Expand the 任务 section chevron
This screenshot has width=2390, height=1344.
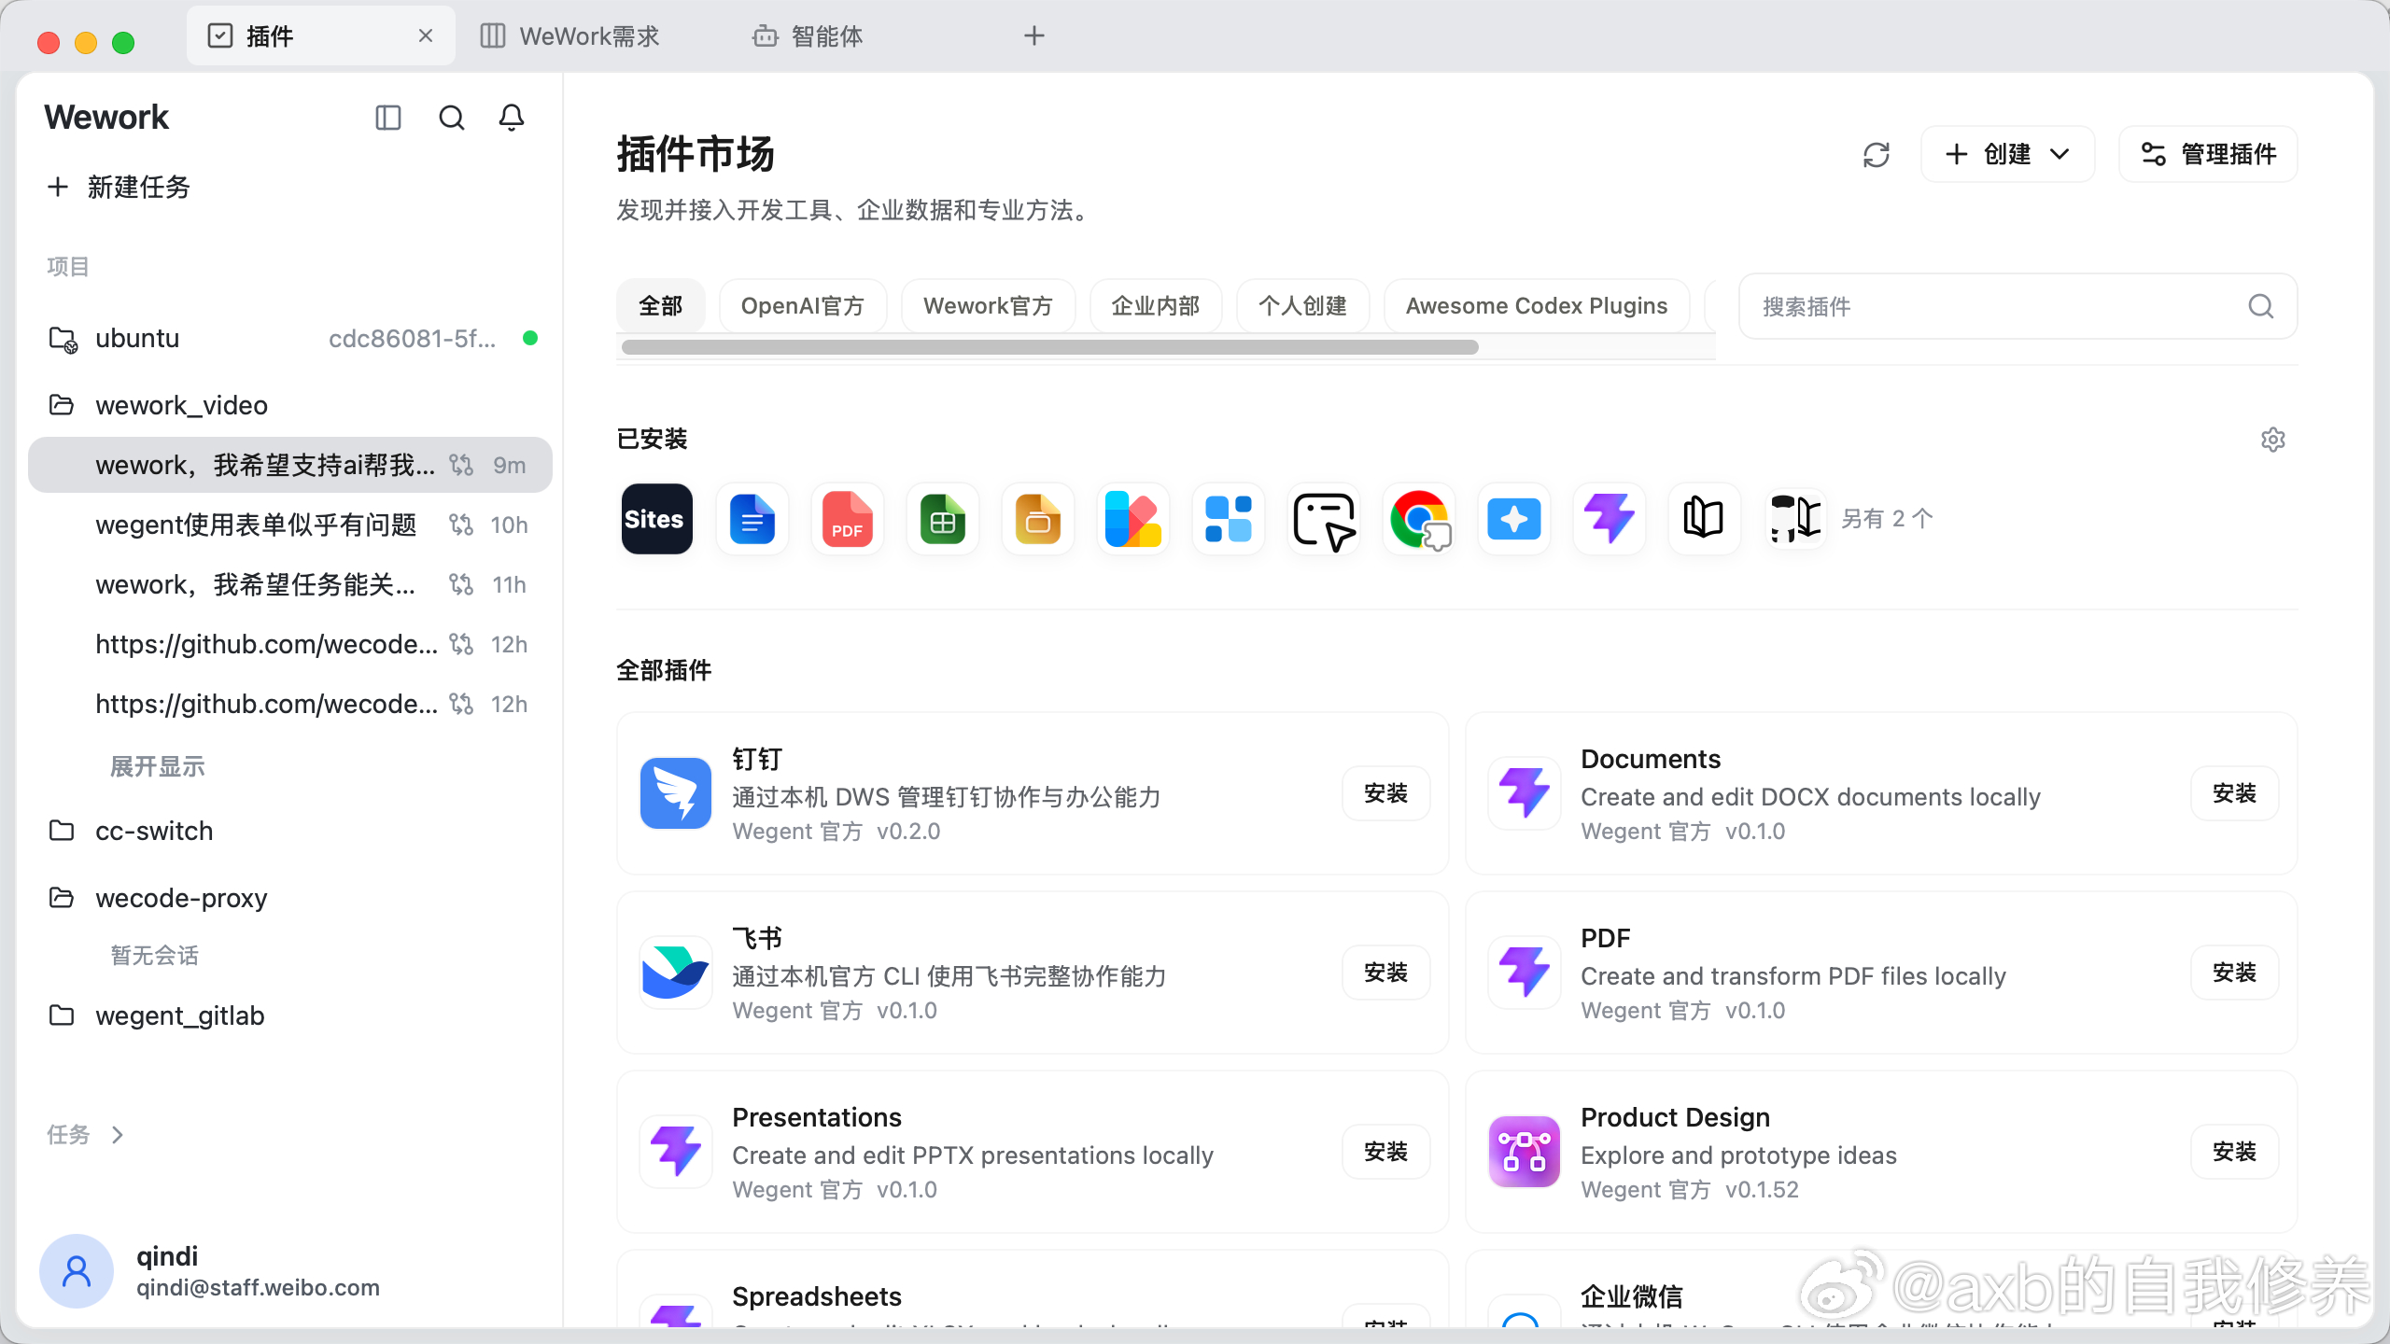[x=118, y=1135]
